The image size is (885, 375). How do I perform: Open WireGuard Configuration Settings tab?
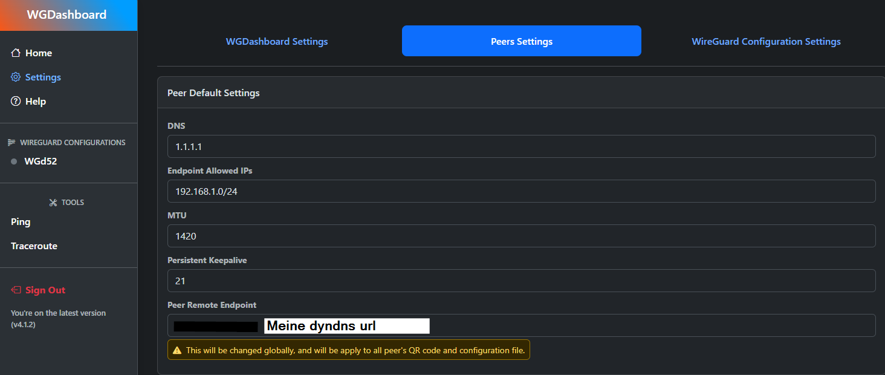point(766,42)
